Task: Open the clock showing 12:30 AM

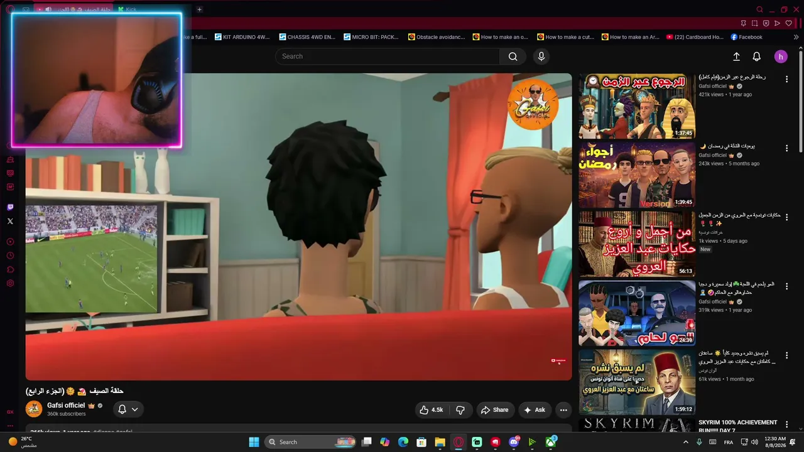Action: [x=775, y=442]
